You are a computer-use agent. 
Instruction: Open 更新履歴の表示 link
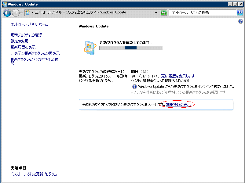23,47
